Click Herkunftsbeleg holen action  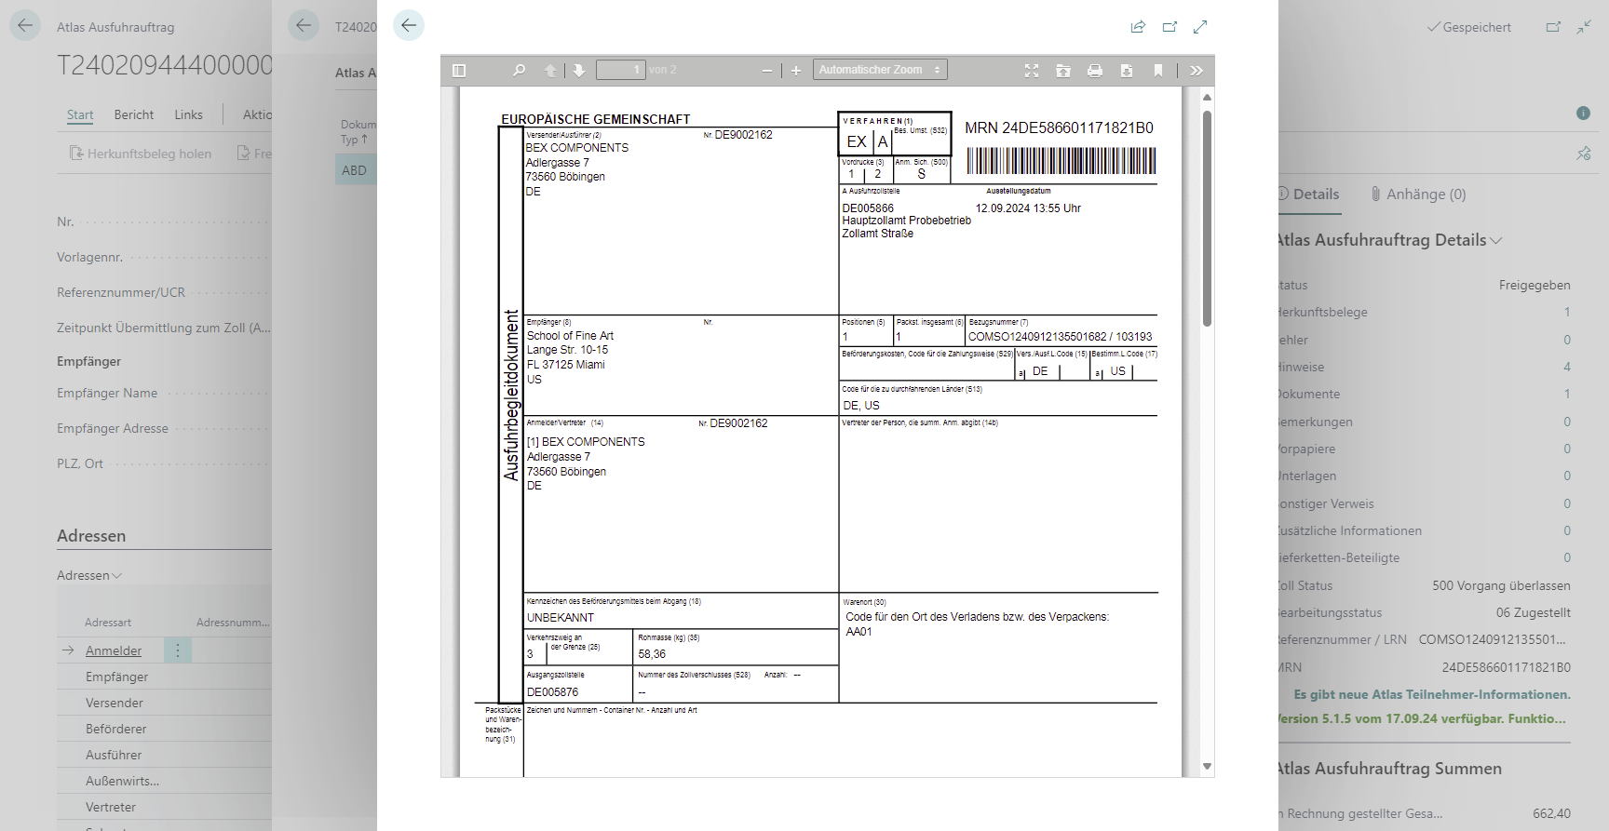pos(141,154)
